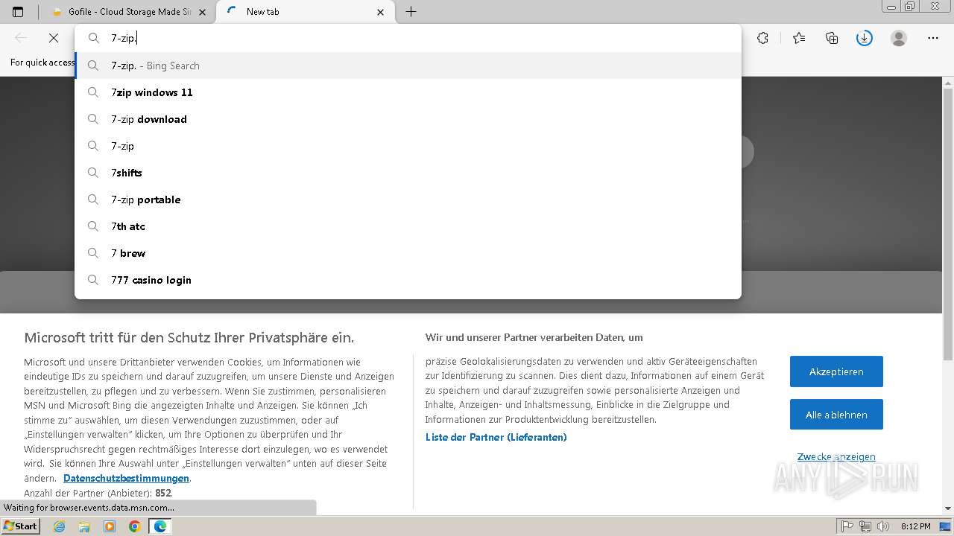Choose suggestion '777 casino login'
The image size is (954, 536).
click(408, 280)
